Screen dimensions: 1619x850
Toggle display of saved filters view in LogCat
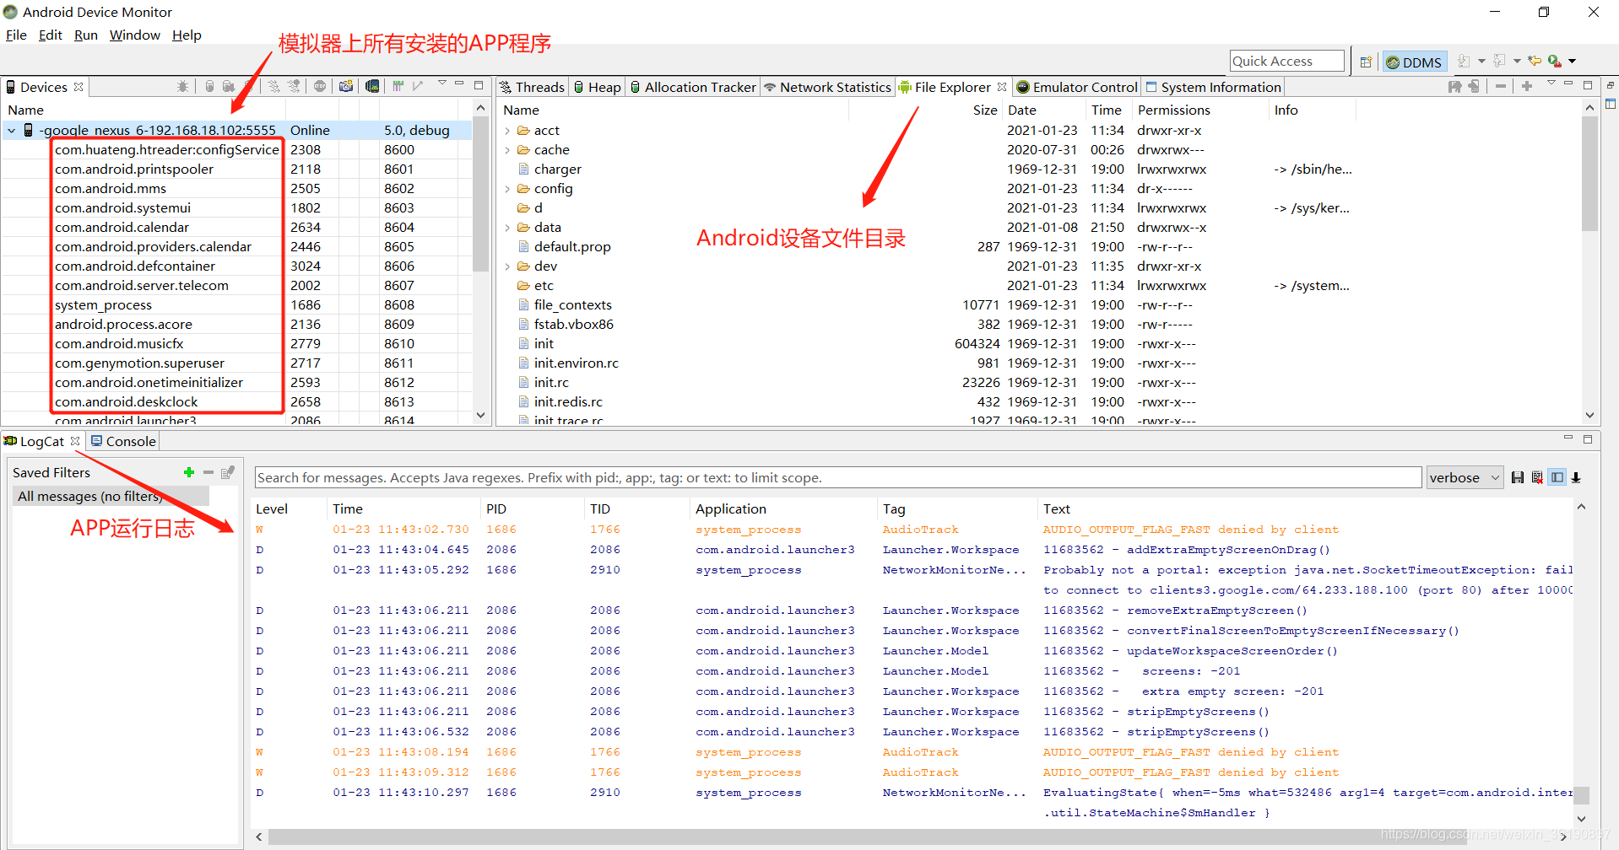(x=1557, y=477)
